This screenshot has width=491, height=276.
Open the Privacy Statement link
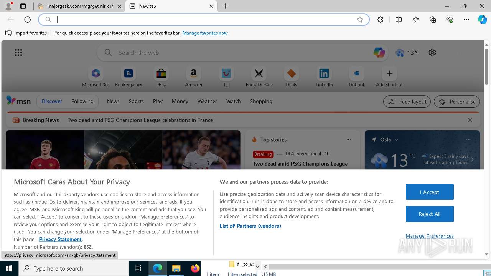coord(60,239)
